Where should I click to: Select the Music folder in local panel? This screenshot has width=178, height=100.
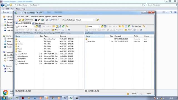(x=19, y=49)
